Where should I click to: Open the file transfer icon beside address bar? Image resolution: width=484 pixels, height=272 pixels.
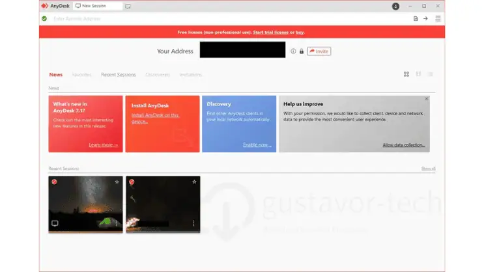416,18
